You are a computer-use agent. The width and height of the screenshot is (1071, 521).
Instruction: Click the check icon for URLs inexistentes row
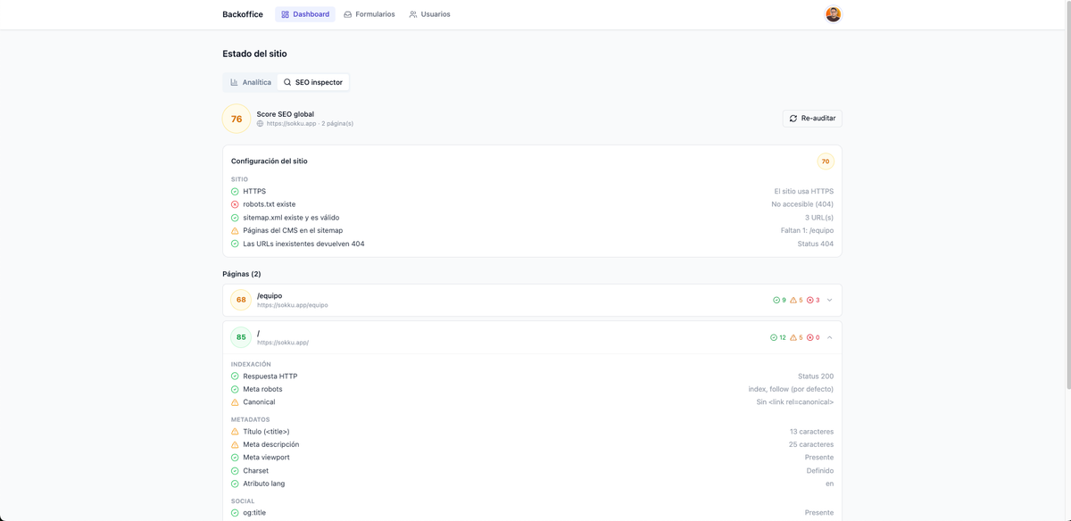click(x=235, y=244)
